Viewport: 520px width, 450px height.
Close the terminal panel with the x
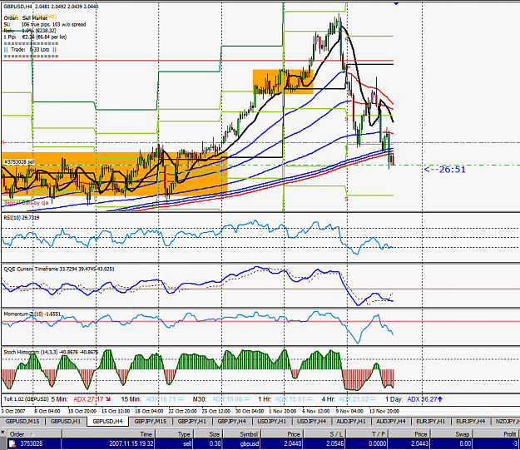(2, 433)
